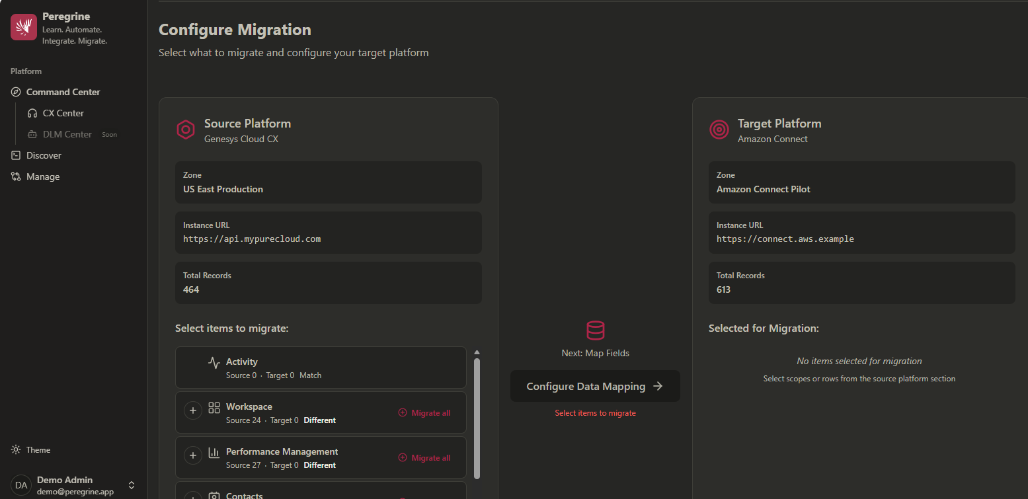The image size is (1028, 499).
Task: Click the plus icon in Performance Management Migrate all
Action: (403, 457)
